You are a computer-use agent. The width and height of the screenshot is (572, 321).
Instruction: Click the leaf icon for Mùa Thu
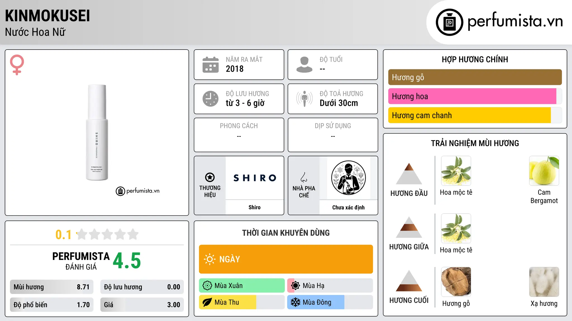[207, 302]
